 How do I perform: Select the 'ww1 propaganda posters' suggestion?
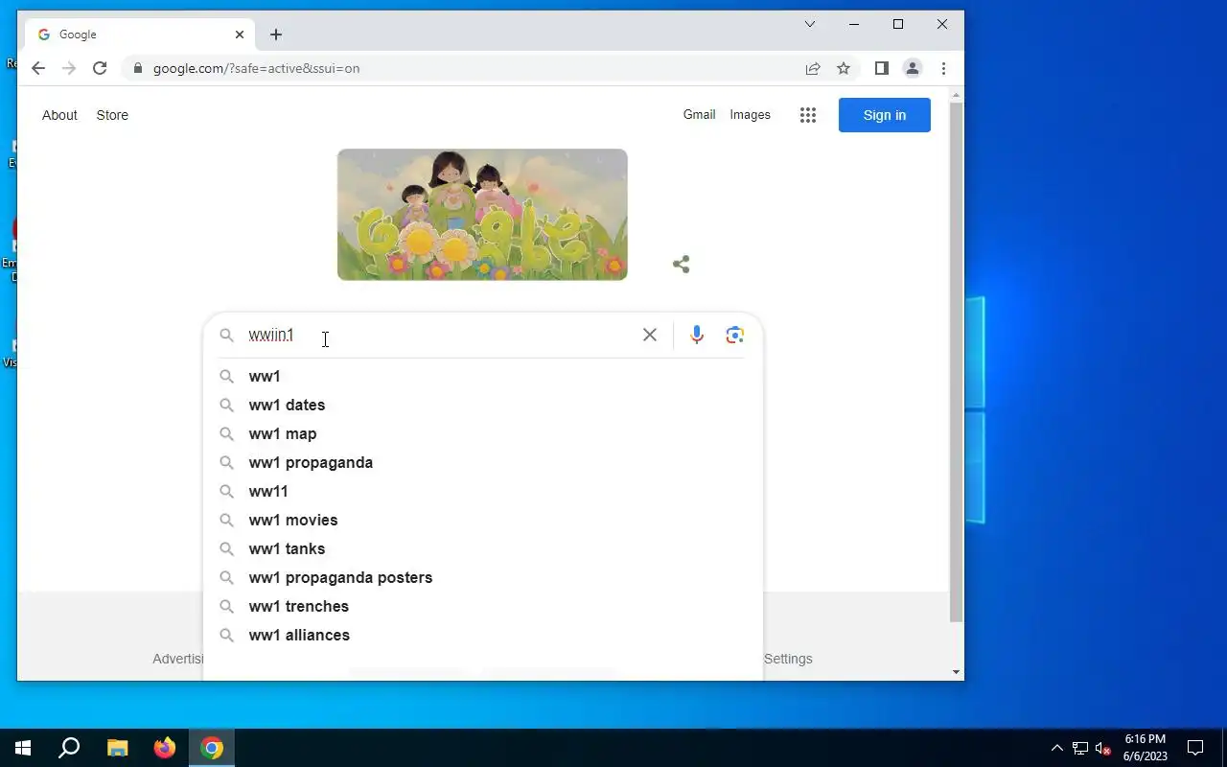[x=483, y=577]
